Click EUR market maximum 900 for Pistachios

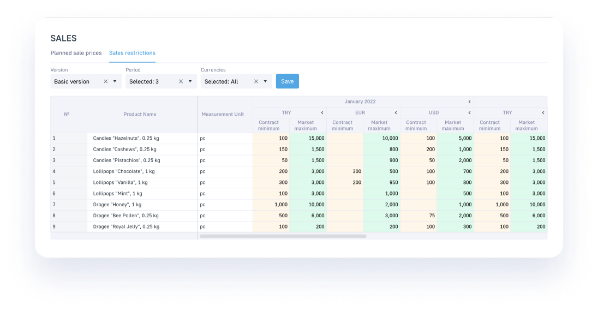(382, 160)
